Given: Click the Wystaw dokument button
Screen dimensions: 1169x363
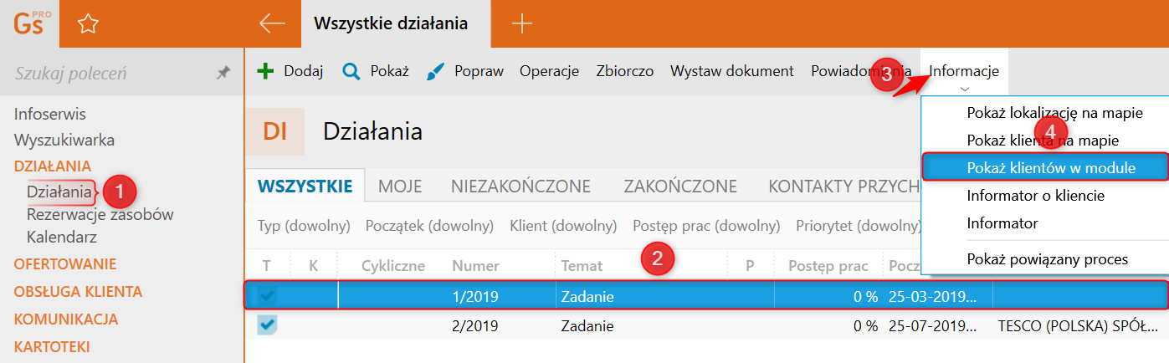Looking at the screenshot, I should [x=731, y=71].
